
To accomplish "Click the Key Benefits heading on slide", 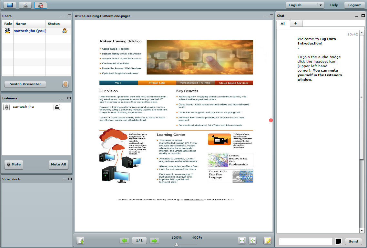I will pyautogui.click(x=187, y=91).
